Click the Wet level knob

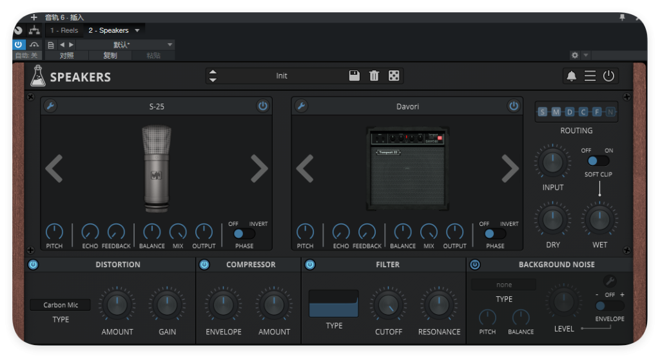coord(599,219)
